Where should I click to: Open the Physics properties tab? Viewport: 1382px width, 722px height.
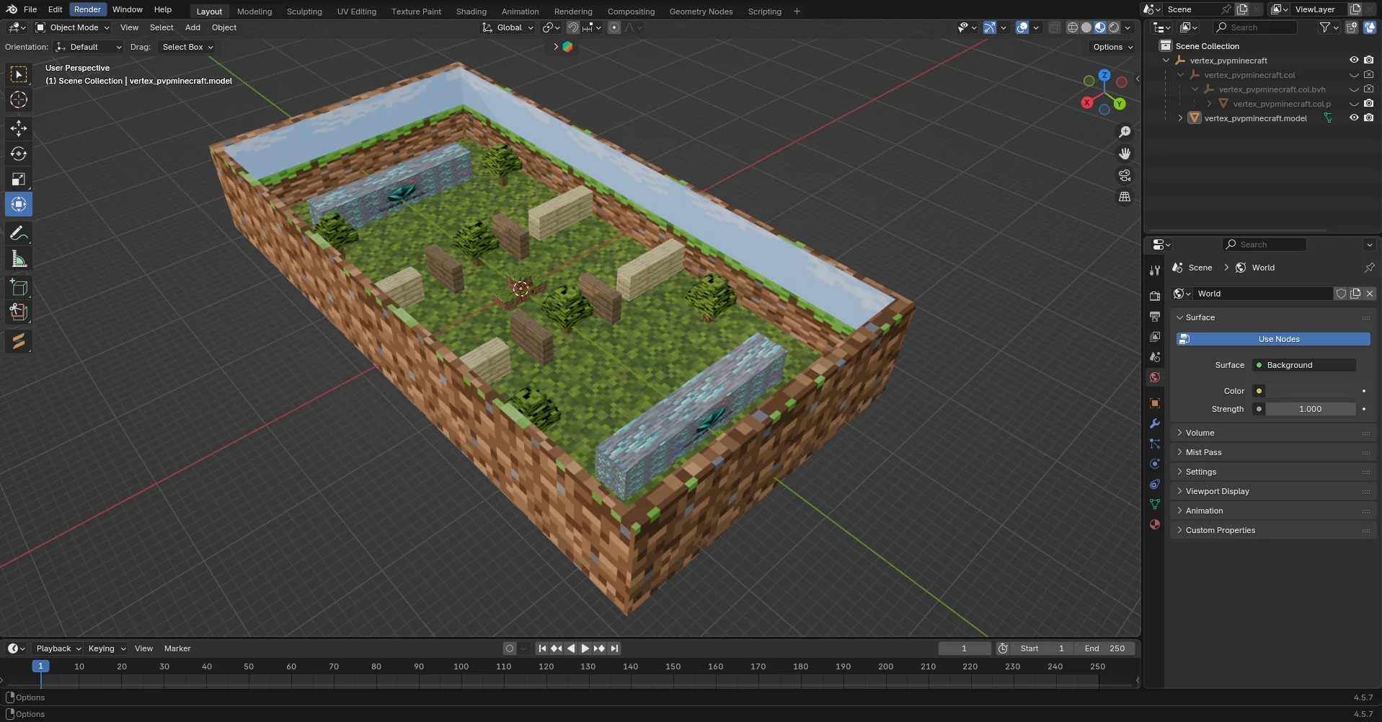point(1155,464)
